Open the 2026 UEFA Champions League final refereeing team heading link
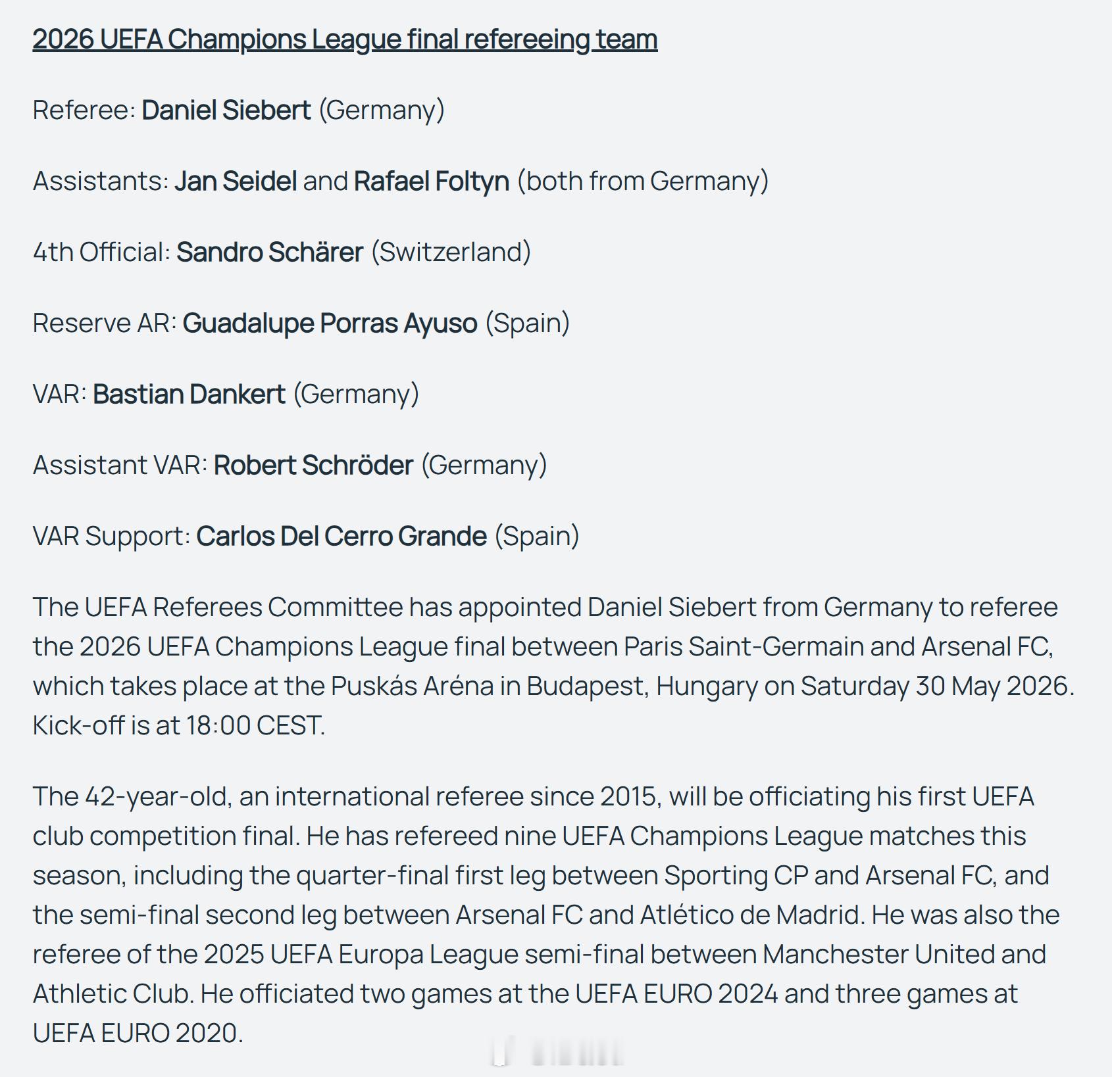This screenshot has height=1077, width=1112. click(x=345, y=39)
